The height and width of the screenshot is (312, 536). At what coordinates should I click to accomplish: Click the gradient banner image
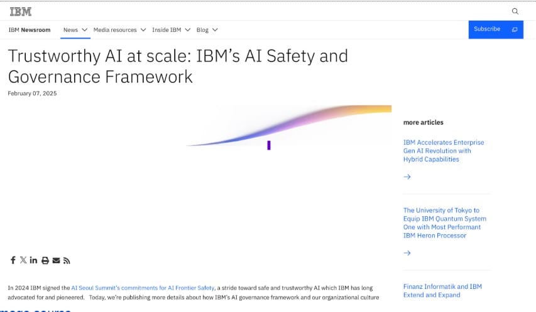[289, 128]
